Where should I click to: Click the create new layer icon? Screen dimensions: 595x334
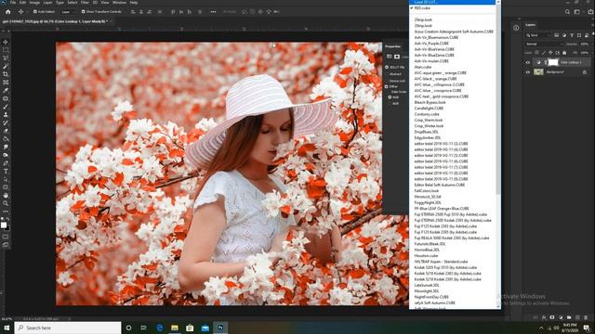[x=577, y=317]
